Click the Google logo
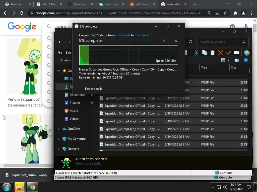257x192 pixels. coord(22,26)
